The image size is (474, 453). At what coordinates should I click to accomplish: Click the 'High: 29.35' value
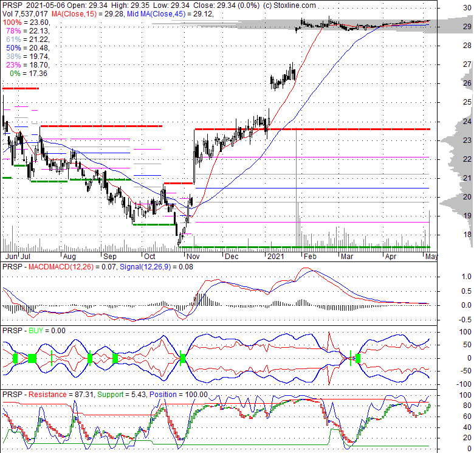click(x=131, y=5)
